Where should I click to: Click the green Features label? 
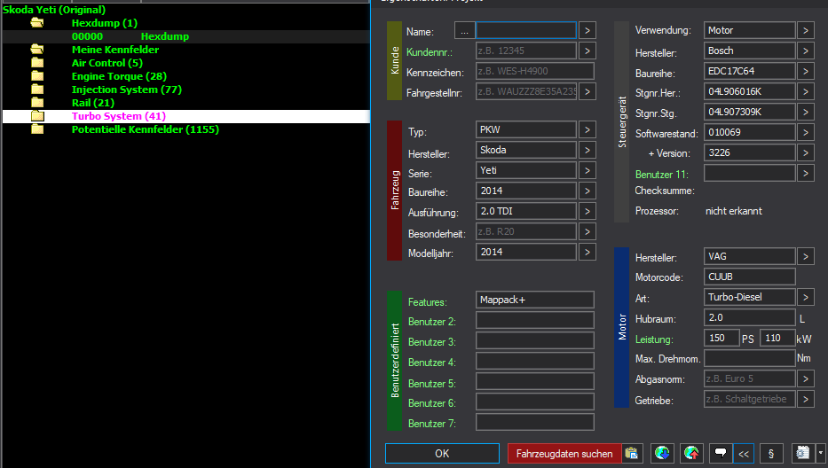(x=427, y=302)
